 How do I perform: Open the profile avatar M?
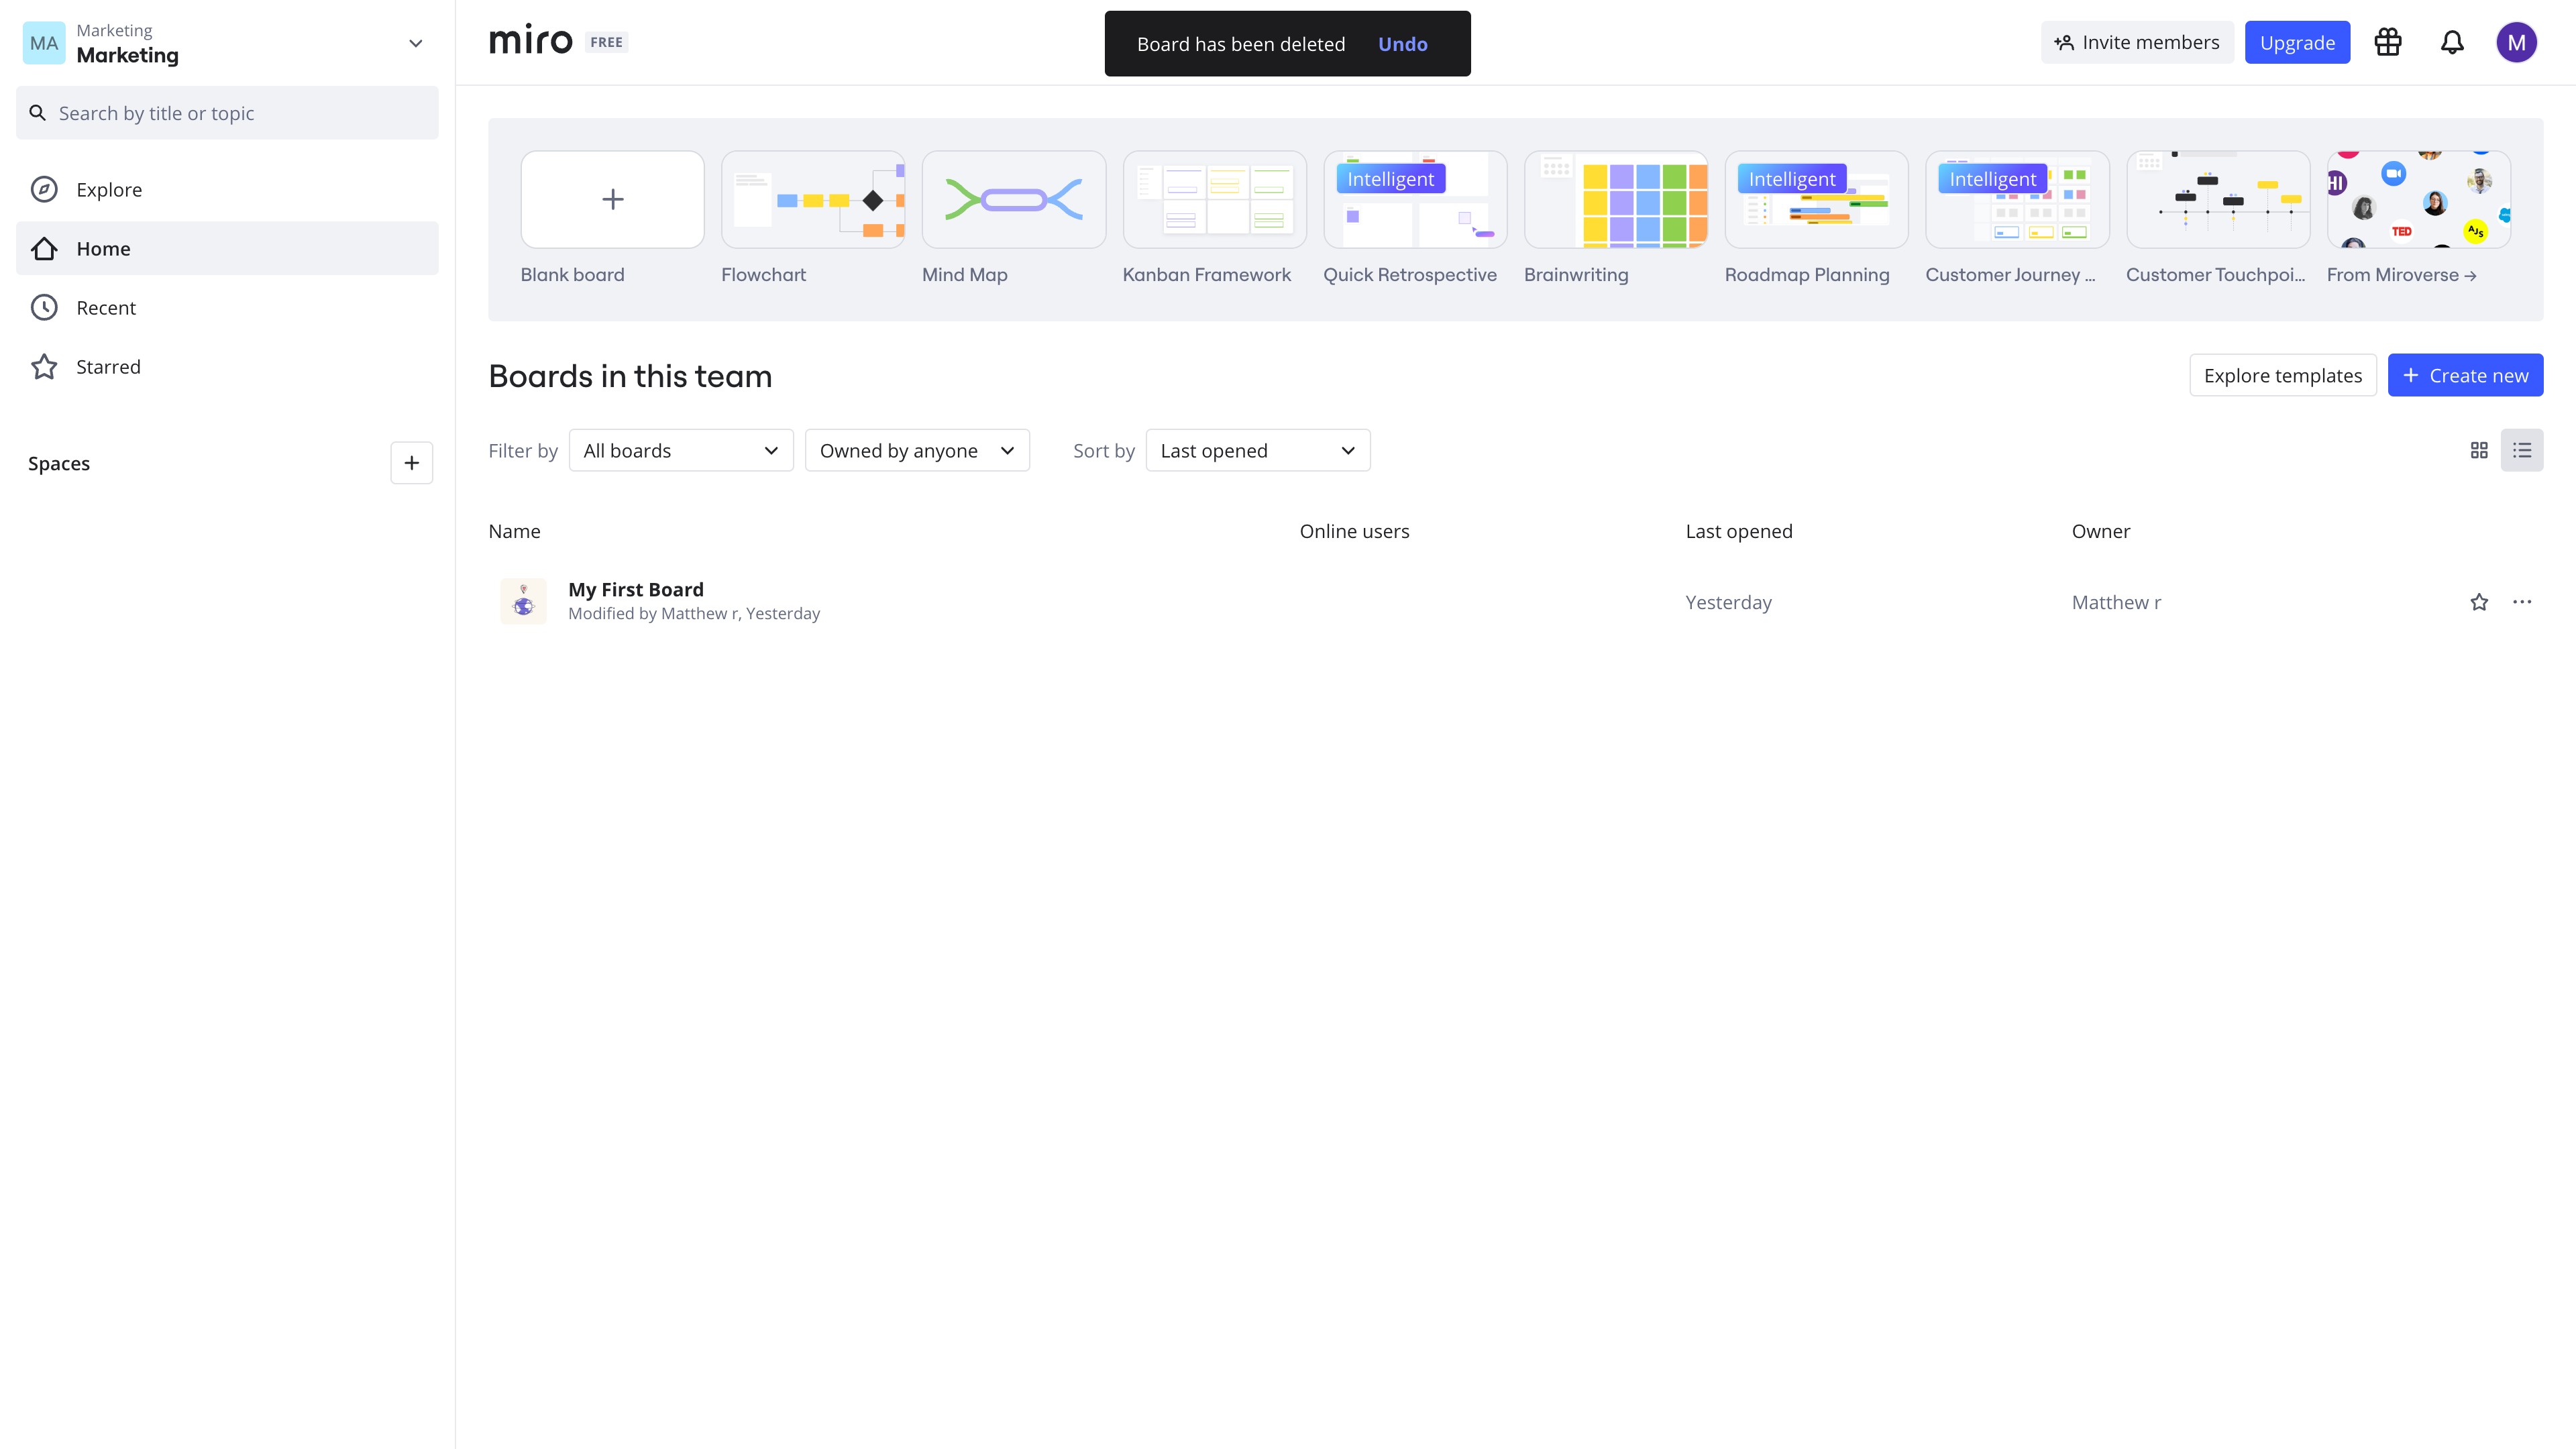[x=2516, y=42]
